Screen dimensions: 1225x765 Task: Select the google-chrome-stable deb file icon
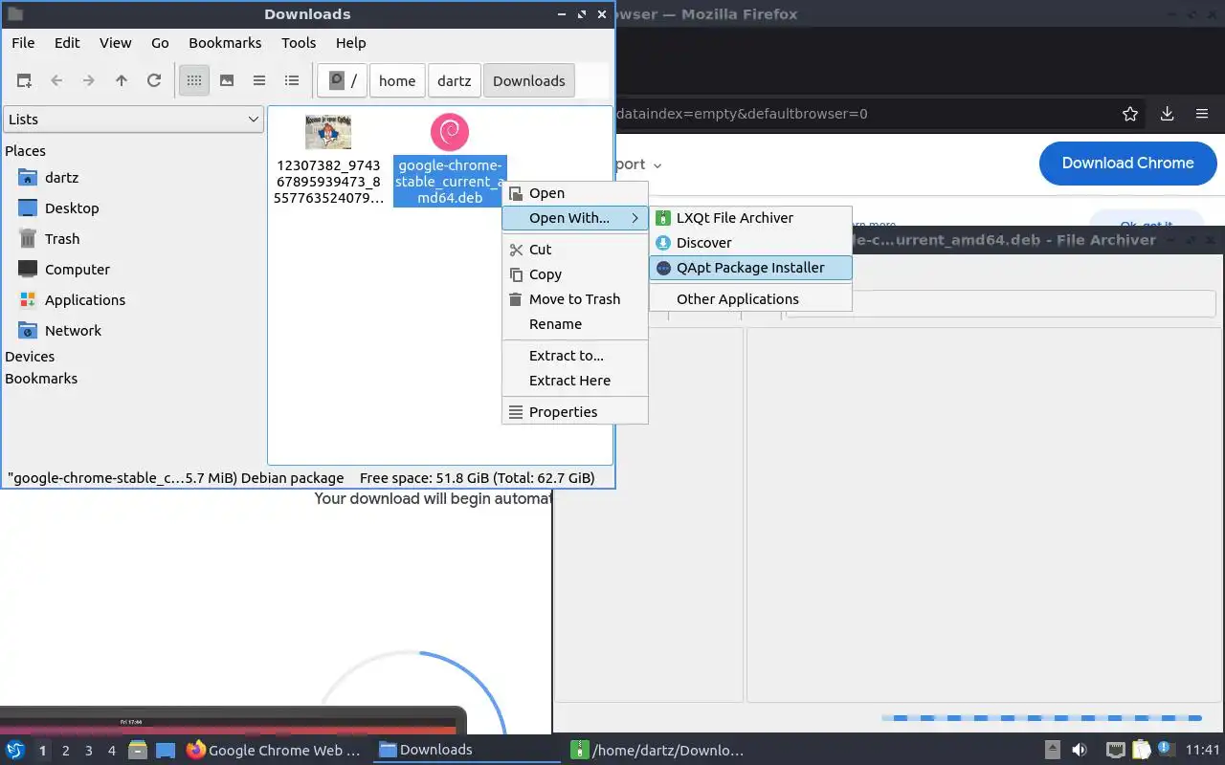[x=450, y=133]
